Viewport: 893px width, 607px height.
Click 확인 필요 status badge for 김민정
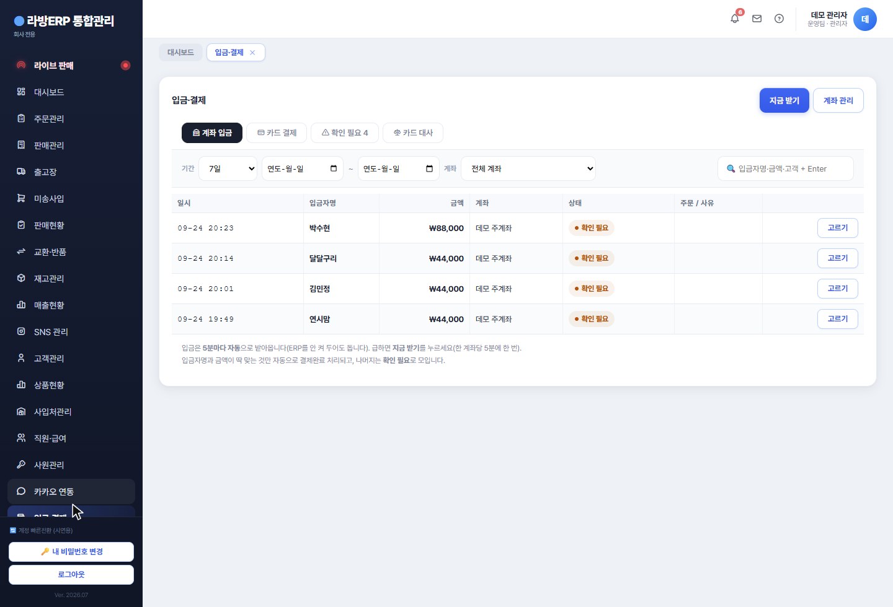pyautogui.click(x=592, y=289)
